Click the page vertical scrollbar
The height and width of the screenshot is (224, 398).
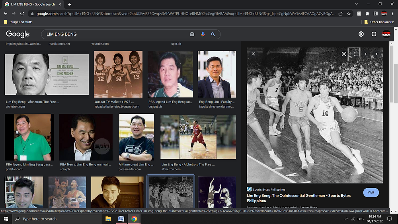396,84
